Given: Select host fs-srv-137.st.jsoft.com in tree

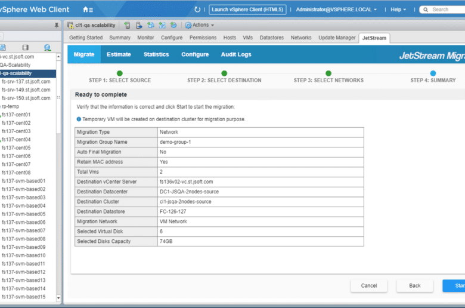Looking at the screenshot, I should coord(26,81).
